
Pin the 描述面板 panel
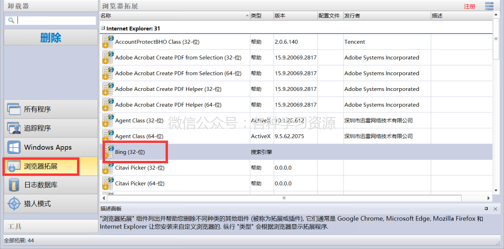[486, 208]
